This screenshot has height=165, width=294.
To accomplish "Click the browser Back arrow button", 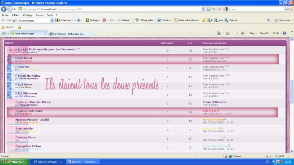I will pos(4,9).
